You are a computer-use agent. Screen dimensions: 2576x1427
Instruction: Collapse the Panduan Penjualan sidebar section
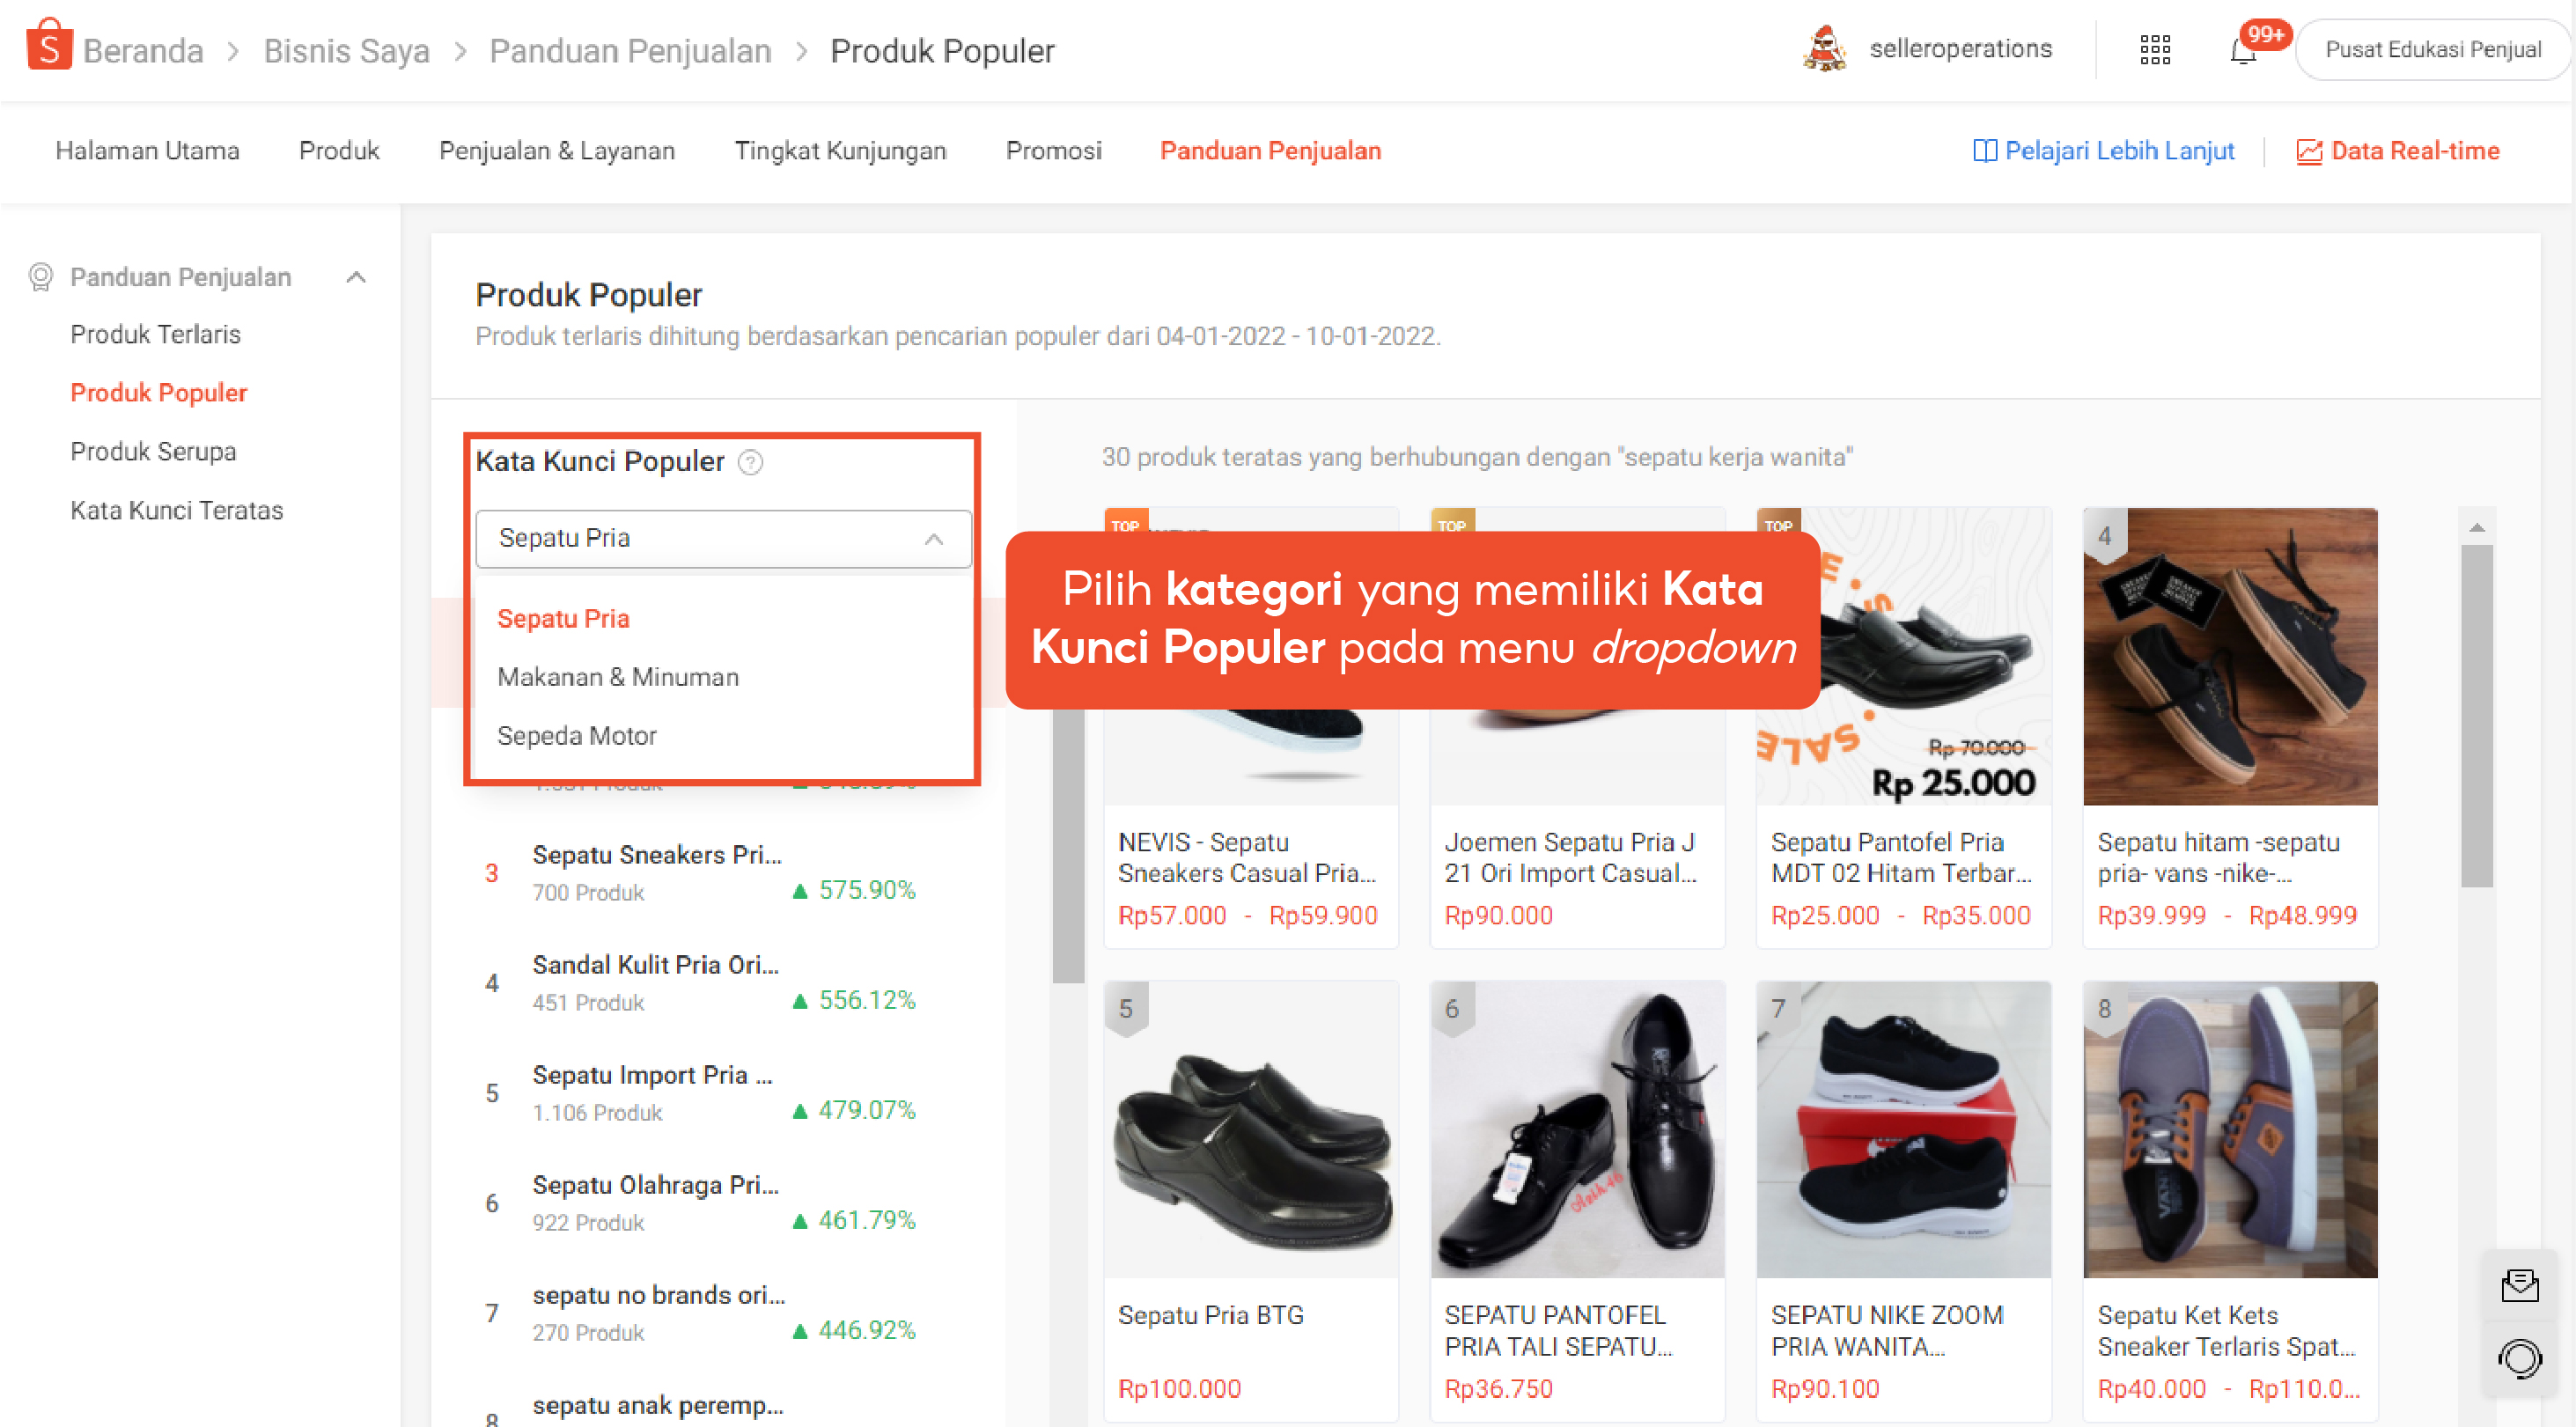[x=356, y=277]
